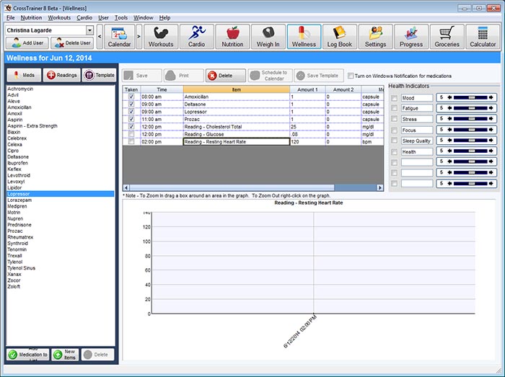
Task: Select the Wellness toolbar icon
Action: pos(304,37)
